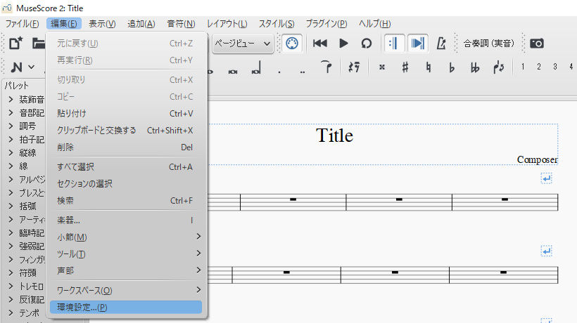Screen dimensions: 577x323
Task: Apply the flat accidental
Action: pos(452,67)
